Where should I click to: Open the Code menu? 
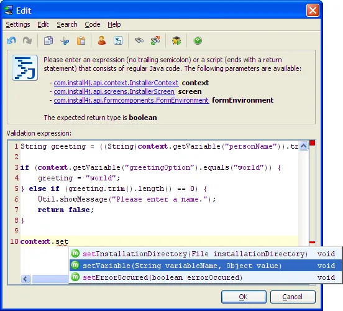click(x=93, y=24)
